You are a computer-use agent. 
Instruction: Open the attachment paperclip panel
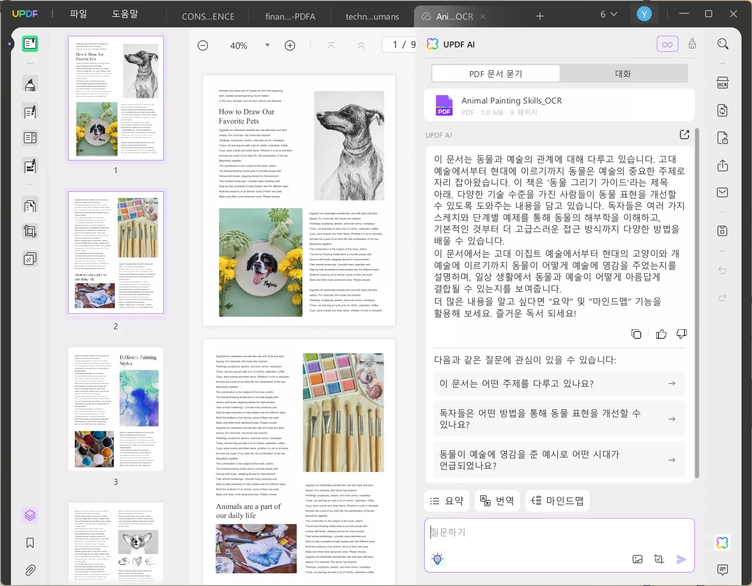point(30,570)
